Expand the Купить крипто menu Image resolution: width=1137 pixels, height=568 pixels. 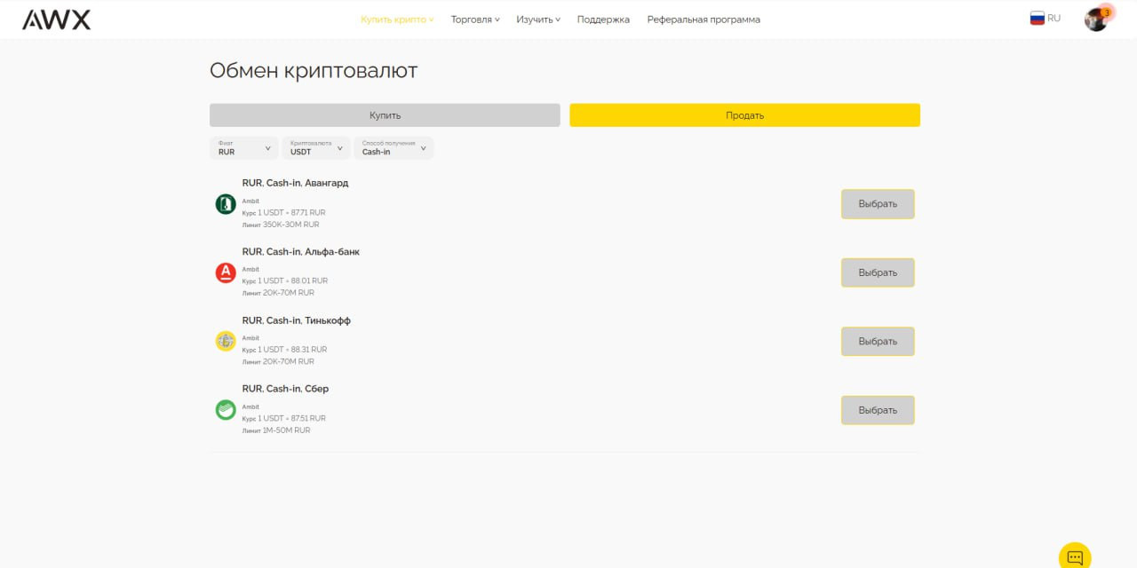point(396,20)
